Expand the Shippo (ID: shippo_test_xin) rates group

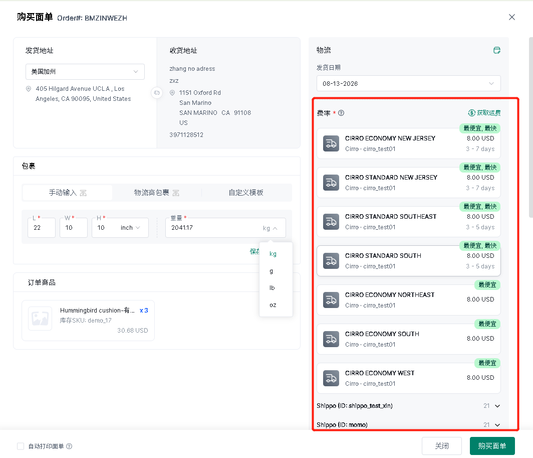[408, 405]
